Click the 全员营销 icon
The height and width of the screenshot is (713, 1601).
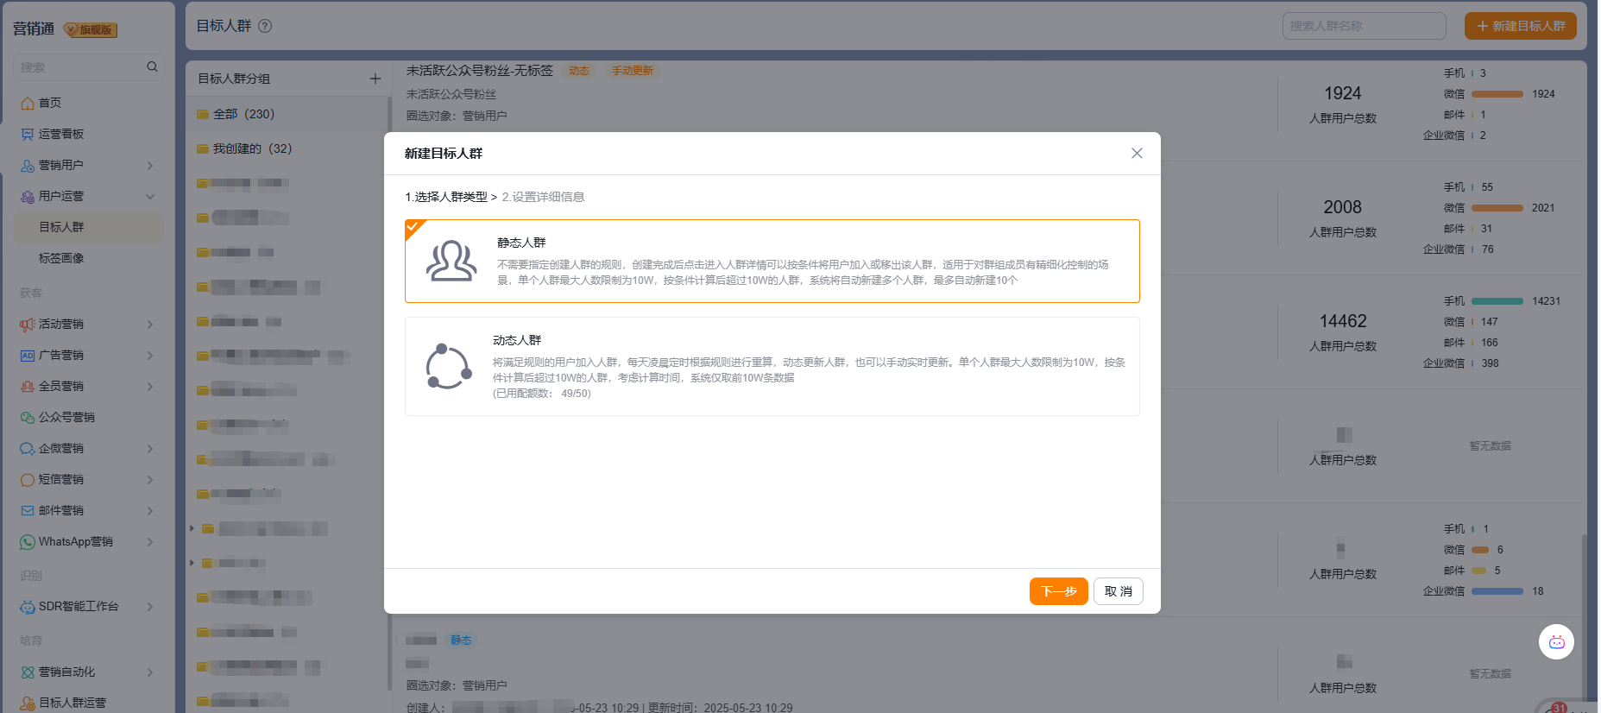pyautogui.click(x=28, y=387)
